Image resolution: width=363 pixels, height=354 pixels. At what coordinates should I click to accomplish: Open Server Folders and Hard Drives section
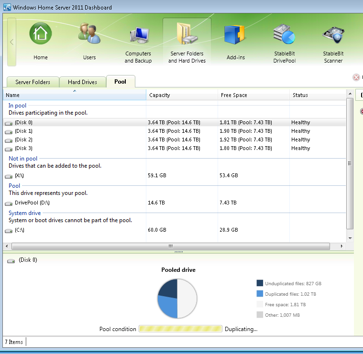[187, 42]
